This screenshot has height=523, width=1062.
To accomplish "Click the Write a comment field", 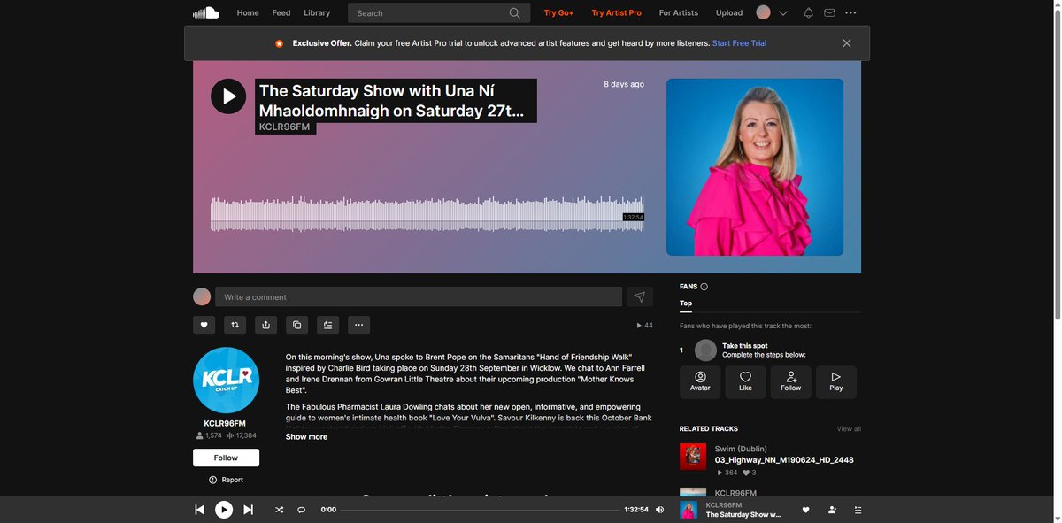I will point(419,296).
